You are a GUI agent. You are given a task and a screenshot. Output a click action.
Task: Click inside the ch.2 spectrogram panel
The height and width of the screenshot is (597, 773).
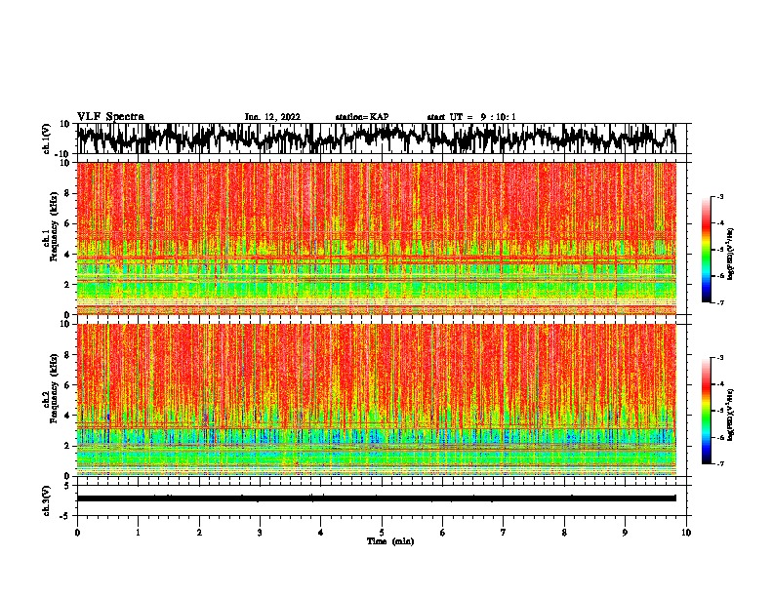[x=377, y=400]
